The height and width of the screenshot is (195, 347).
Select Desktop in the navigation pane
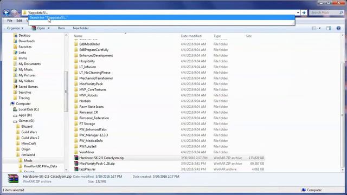point(24,35)
